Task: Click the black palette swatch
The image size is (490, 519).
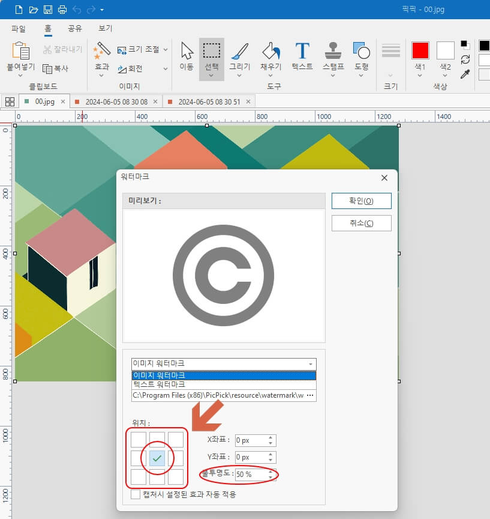Action: [485, 46]
